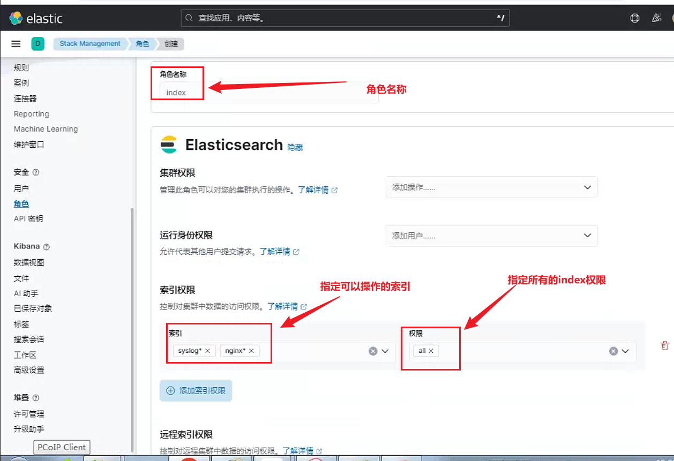This screenshot has height=461, width=674.
Task: Click the 添加索引权限 button
Action: tap(196, 391)
